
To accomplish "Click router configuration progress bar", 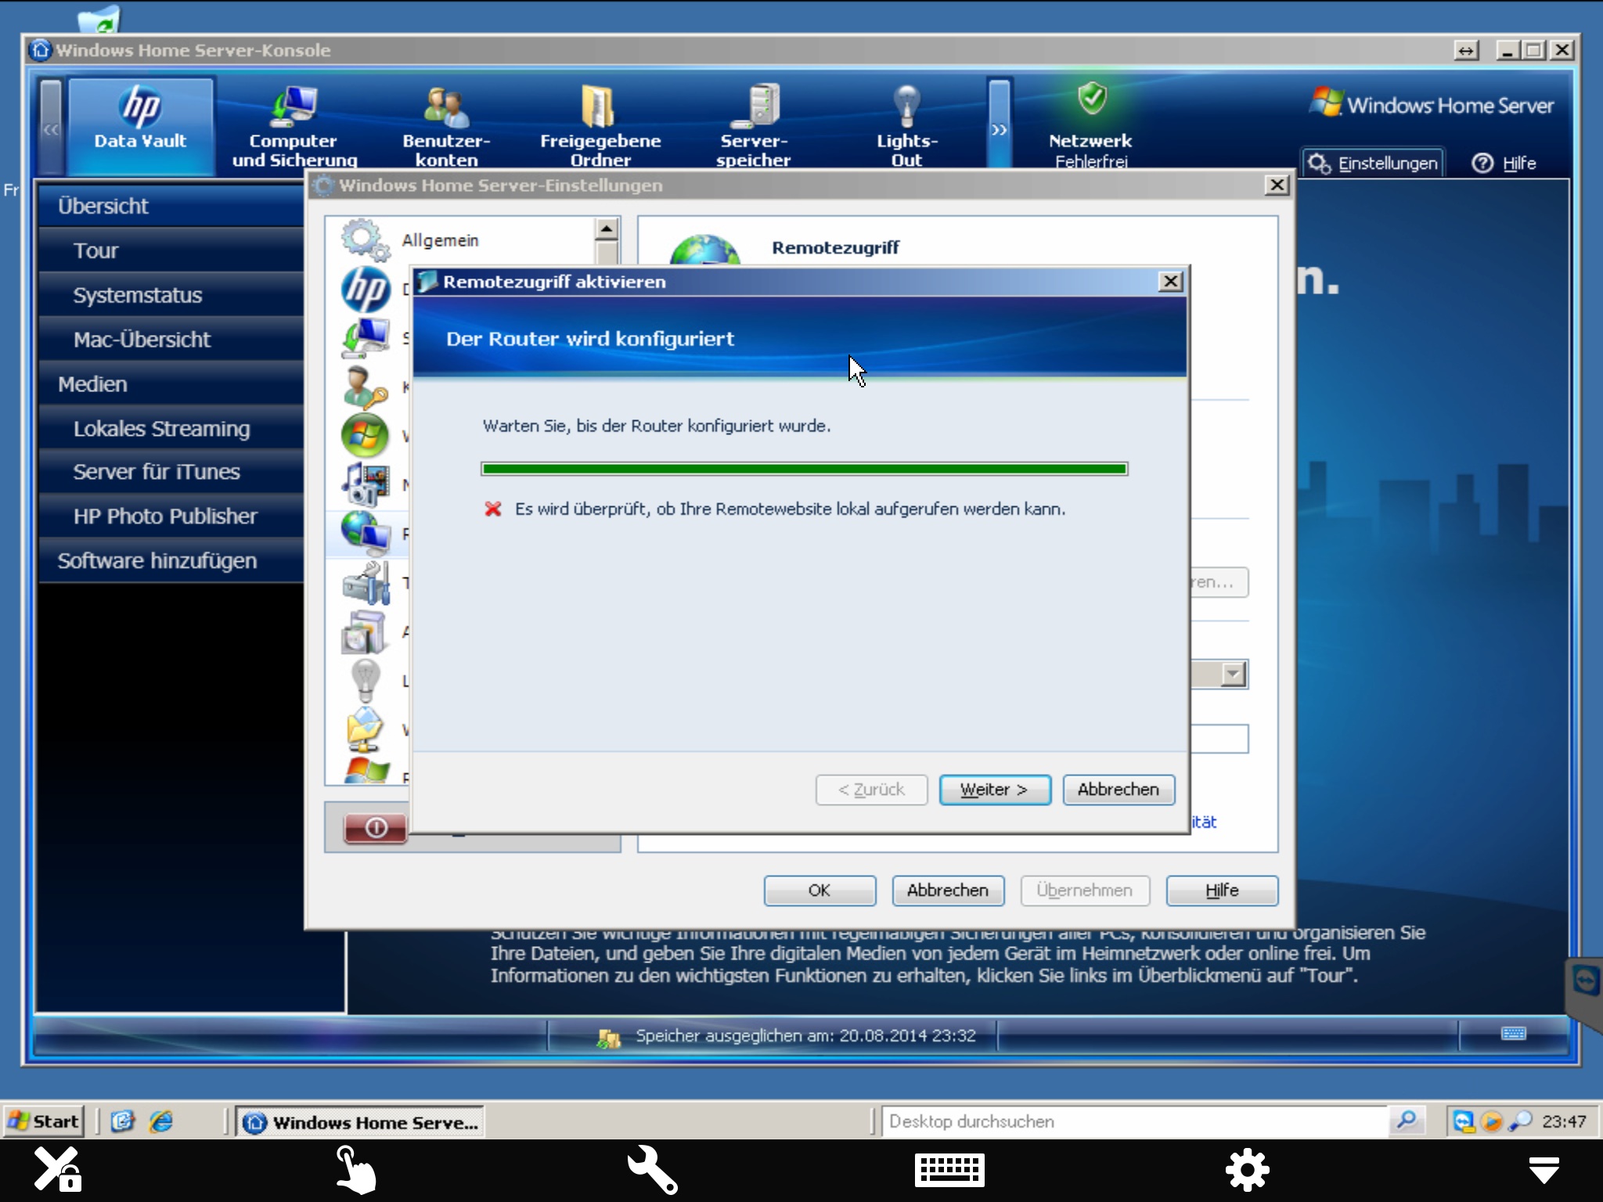I will [805, 469].
